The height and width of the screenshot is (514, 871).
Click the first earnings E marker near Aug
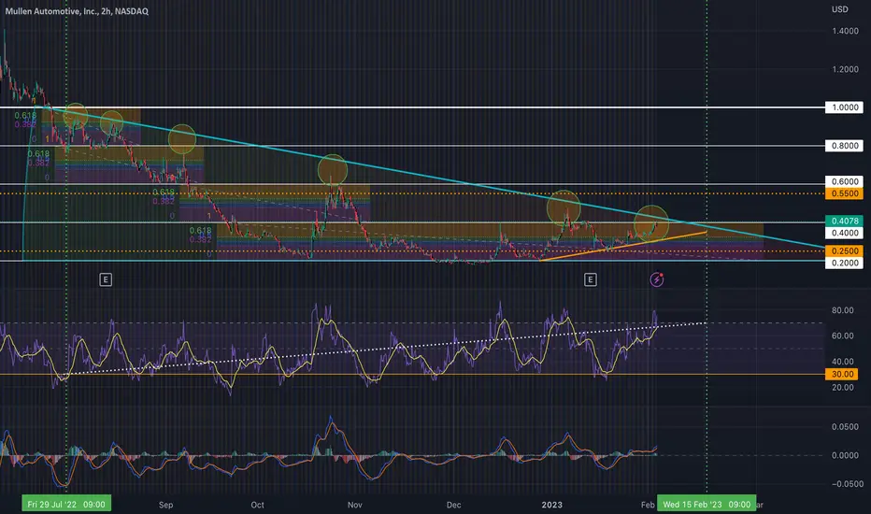(106, 279)
